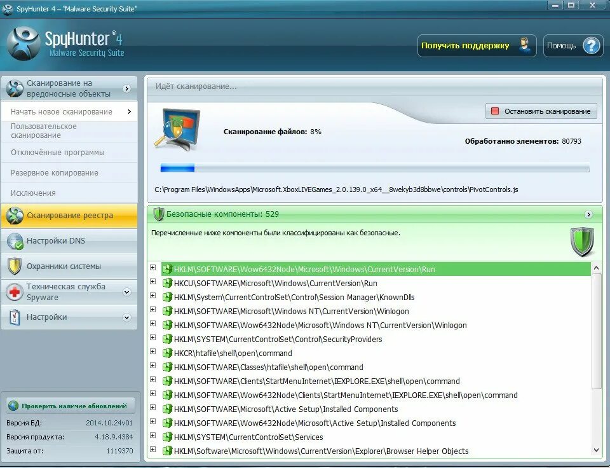Click the processed elements count '80793'
This screenshot has width=610, height=468.
[571, 141]
